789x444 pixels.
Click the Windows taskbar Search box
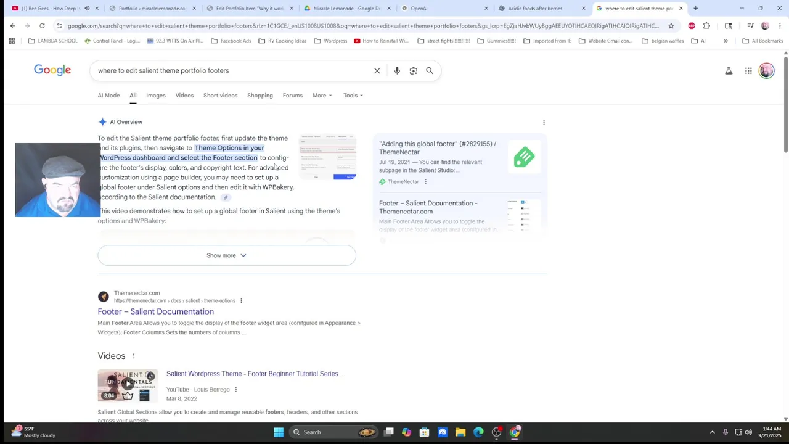332,432
